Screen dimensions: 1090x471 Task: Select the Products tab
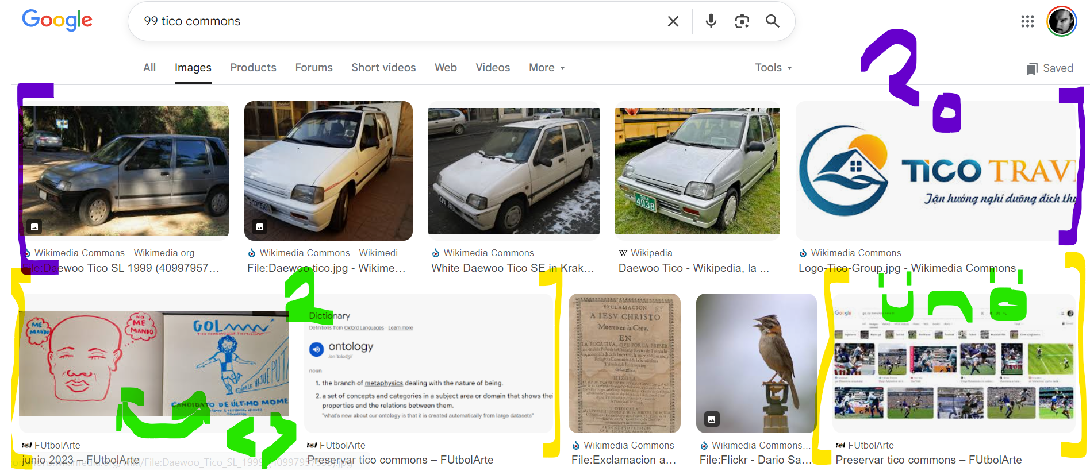click(x=253, y=68)
